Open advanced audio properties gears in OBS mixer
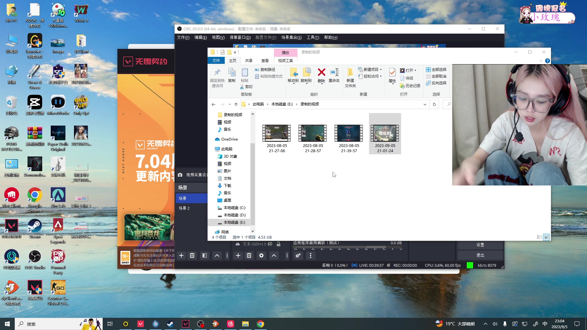 click(x=298, y=255)
